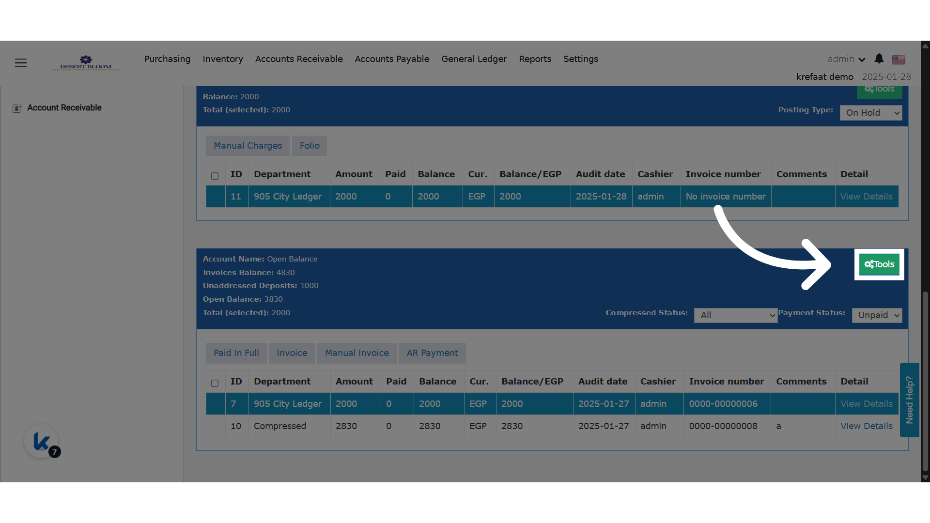Tick the select-all checkbox in Manual Charges table
This screenshot has width=930, height=523.
coord(215,176)
